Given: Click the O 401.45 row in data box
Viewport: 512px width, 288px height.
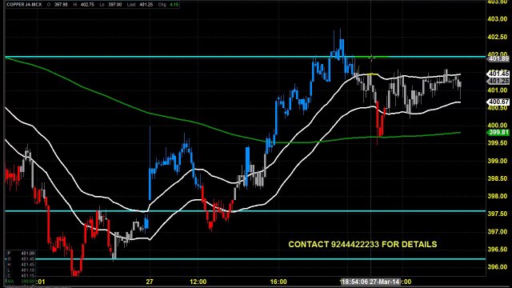Looking at the screenshot, I should pos(21,259).
